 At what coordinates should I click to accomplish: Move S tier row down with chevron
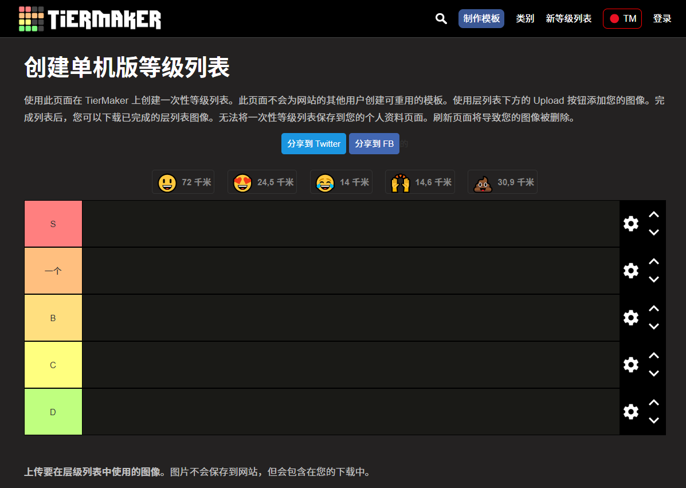(x=653, y=232)
